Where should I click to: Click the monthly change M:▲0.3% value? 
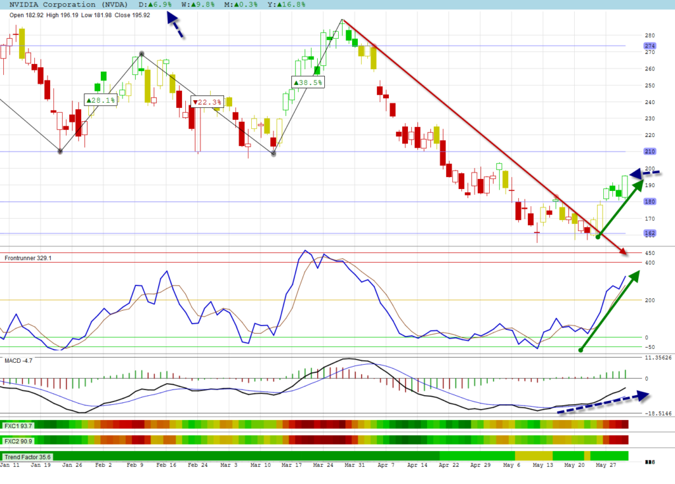[241, 5]
